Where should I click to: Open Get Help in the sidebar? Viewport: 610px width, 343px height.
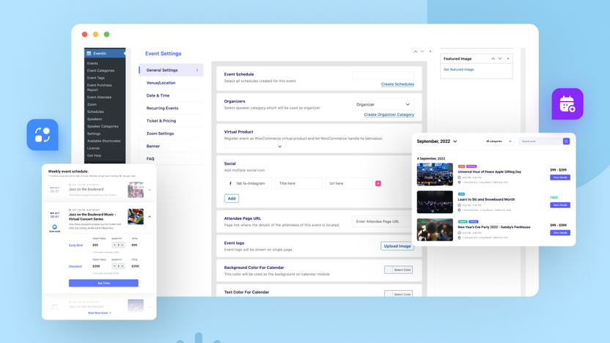pos(94,155)
